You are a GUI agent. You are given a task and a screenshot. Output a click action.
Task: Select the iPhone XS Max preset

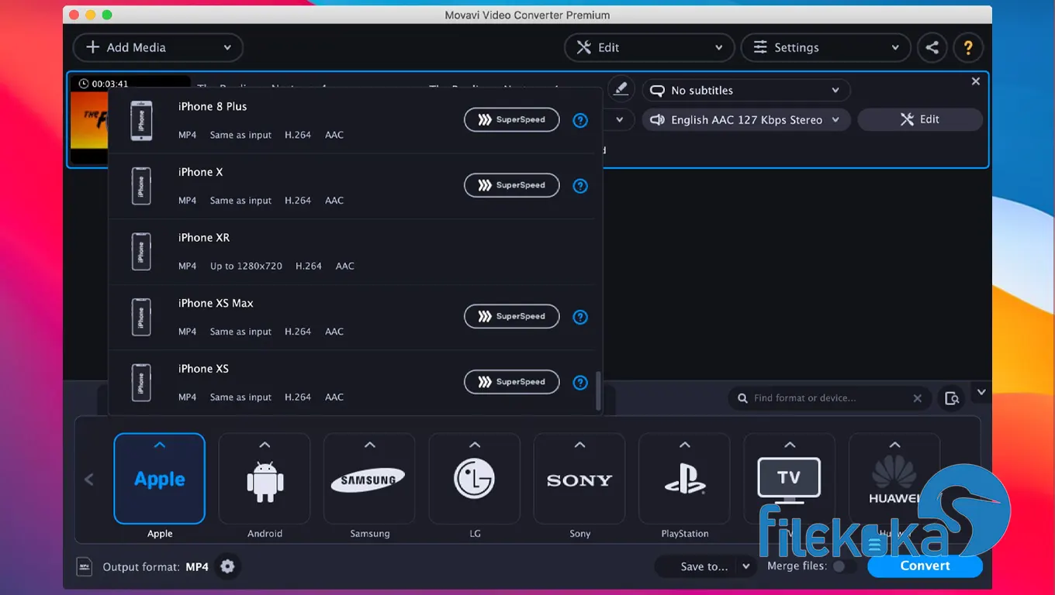(x=351, y=318)
